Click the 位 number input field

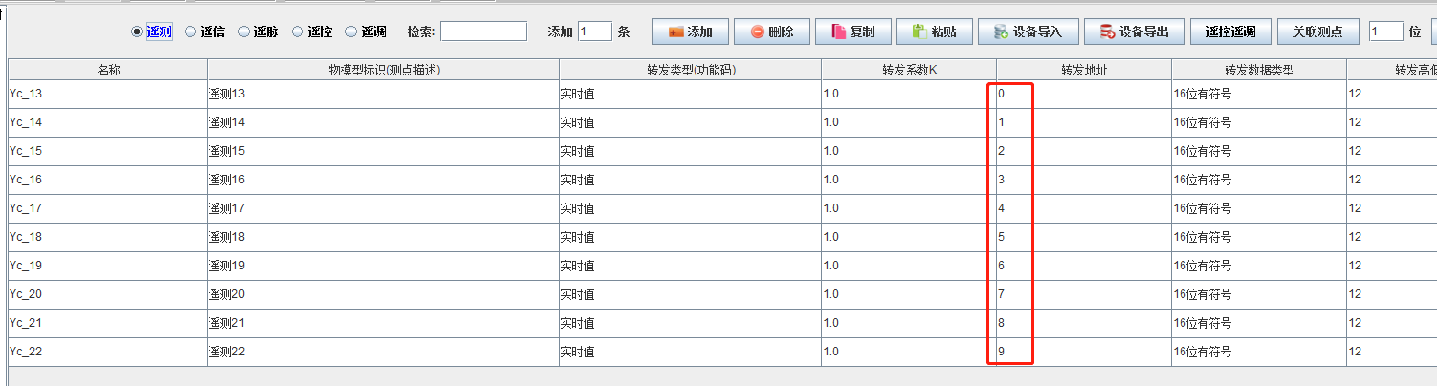pyautogui.click(x=1385, y=32)
